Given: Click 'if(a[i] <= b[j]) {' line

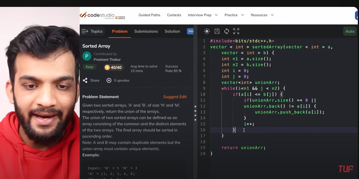Looking at the screenshot, I should point(258,94).
